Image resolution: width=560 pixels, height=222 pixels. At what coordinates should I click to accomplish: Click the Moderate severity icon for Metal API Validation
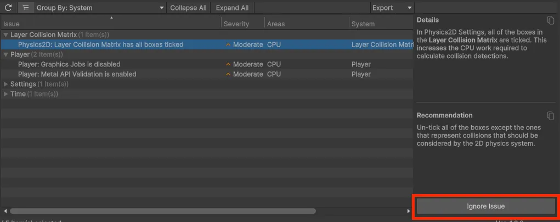point(228,75)
